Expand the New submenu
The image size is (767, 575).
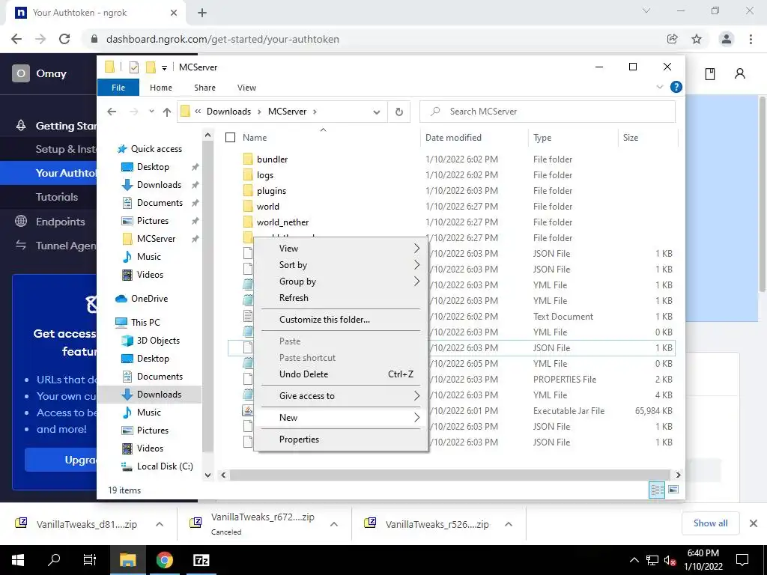(x=341, y=418)
